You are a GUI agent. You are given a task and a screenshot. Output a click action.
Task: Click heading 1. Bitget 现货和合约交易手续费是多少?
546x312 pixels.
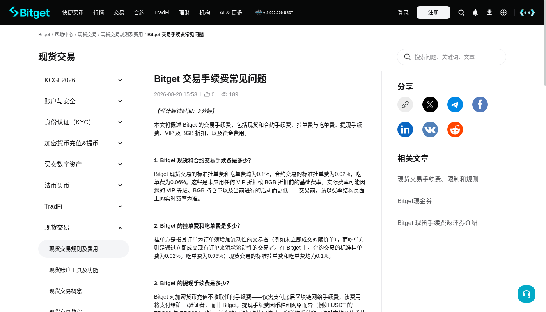202,160
